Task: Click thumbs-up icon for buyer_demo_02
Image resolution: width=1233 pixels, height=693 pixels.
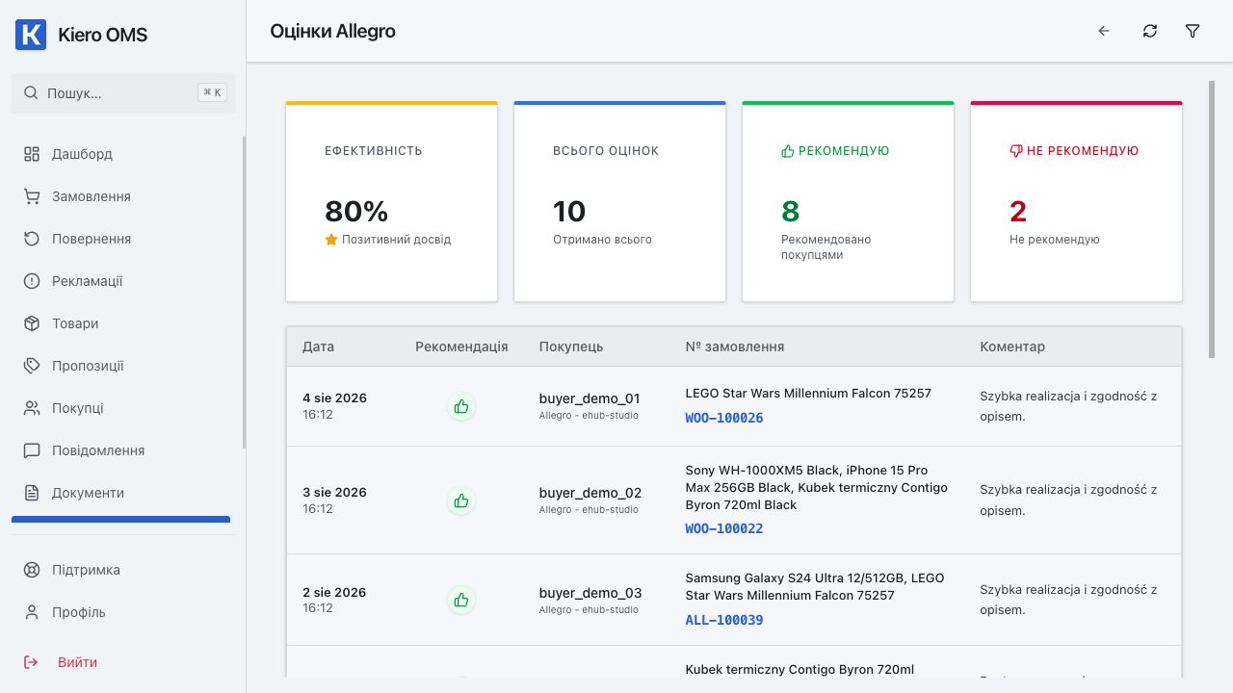Action: click(x=461, y=500)
